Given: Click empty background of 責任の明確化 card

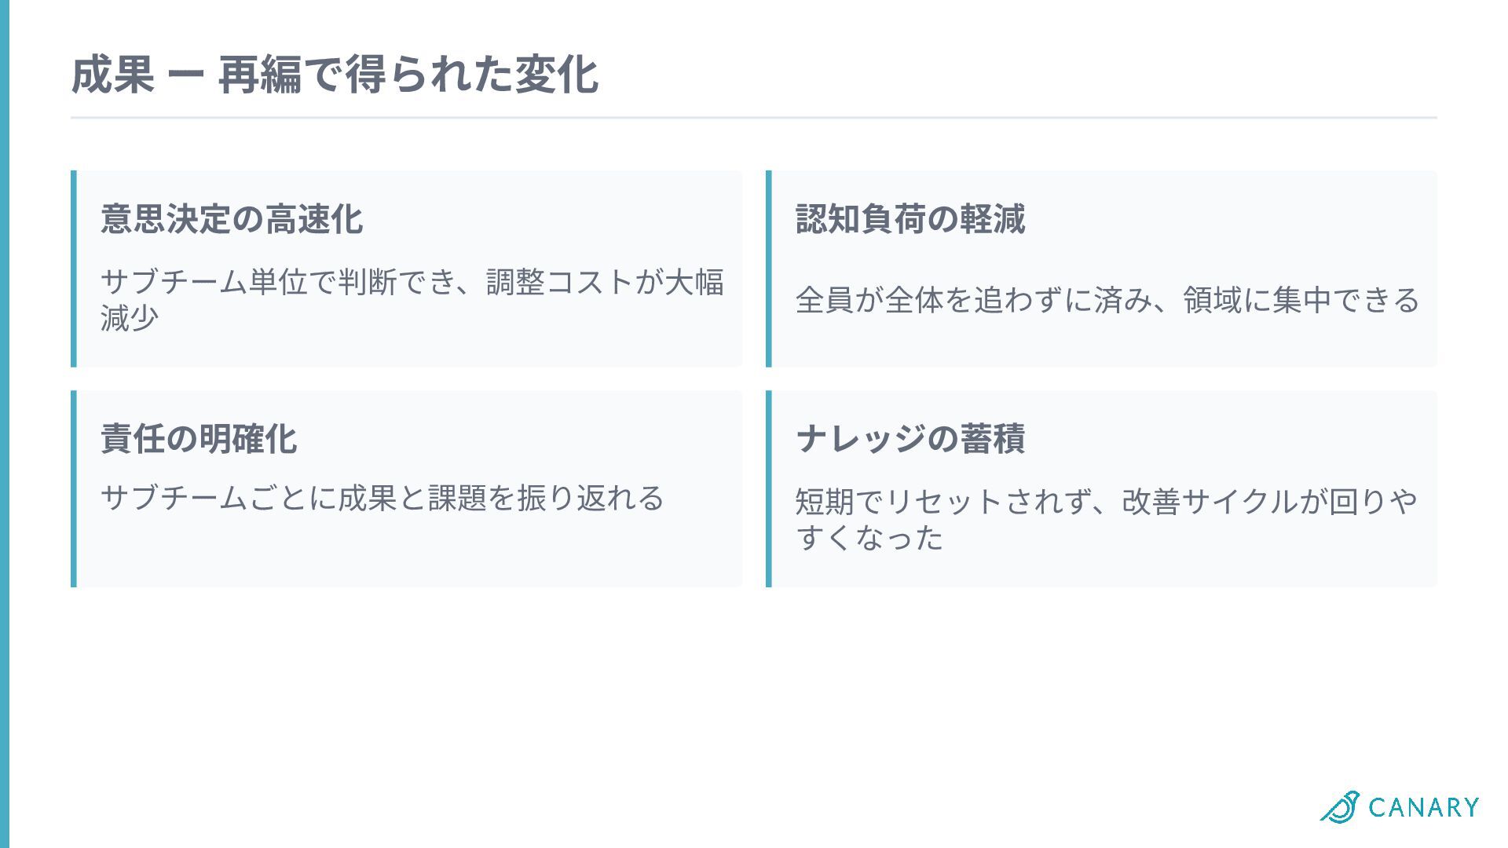Looking at the screenshot, I should tap(408, 550).
